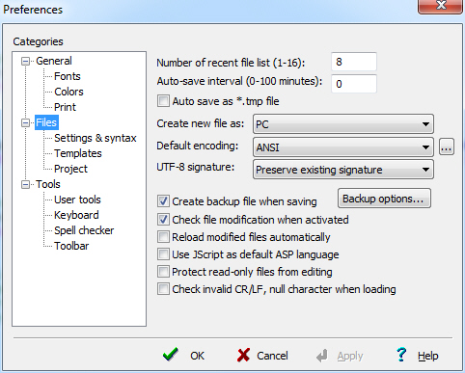
Task: Select the Keyboard category
Action: (76, 215)
